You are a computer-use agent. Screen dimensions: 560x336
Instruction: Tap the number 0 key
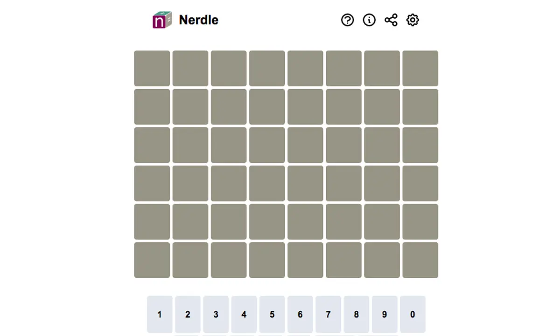[x=413, y=315]
